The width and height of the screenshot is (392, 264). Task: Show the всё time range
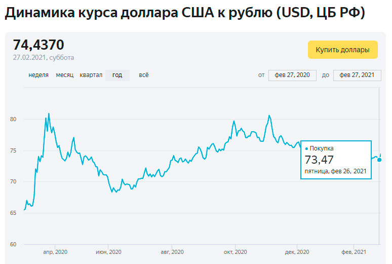[144, 75]
